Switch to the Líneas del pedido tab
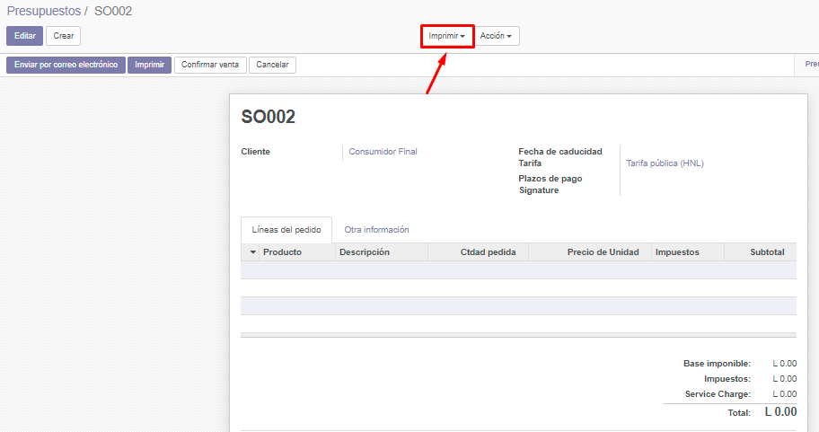Viewport: 819px width, 432px height. (286, 230)
